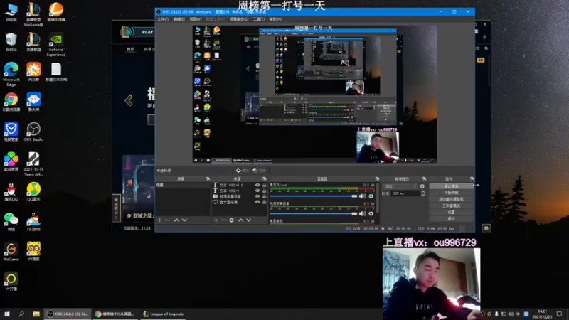Viewport: 569px width, 320px height.
Task: Open View menu in OBS menu bar
Action: pos(195,19)
